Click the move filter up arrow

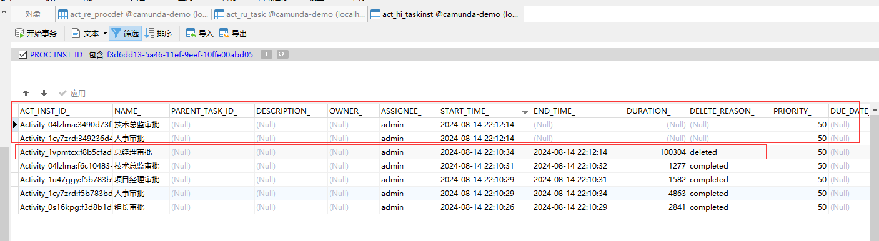26,93
